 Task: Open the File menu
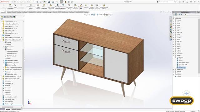pyautogui.click(x=12, y=2)
